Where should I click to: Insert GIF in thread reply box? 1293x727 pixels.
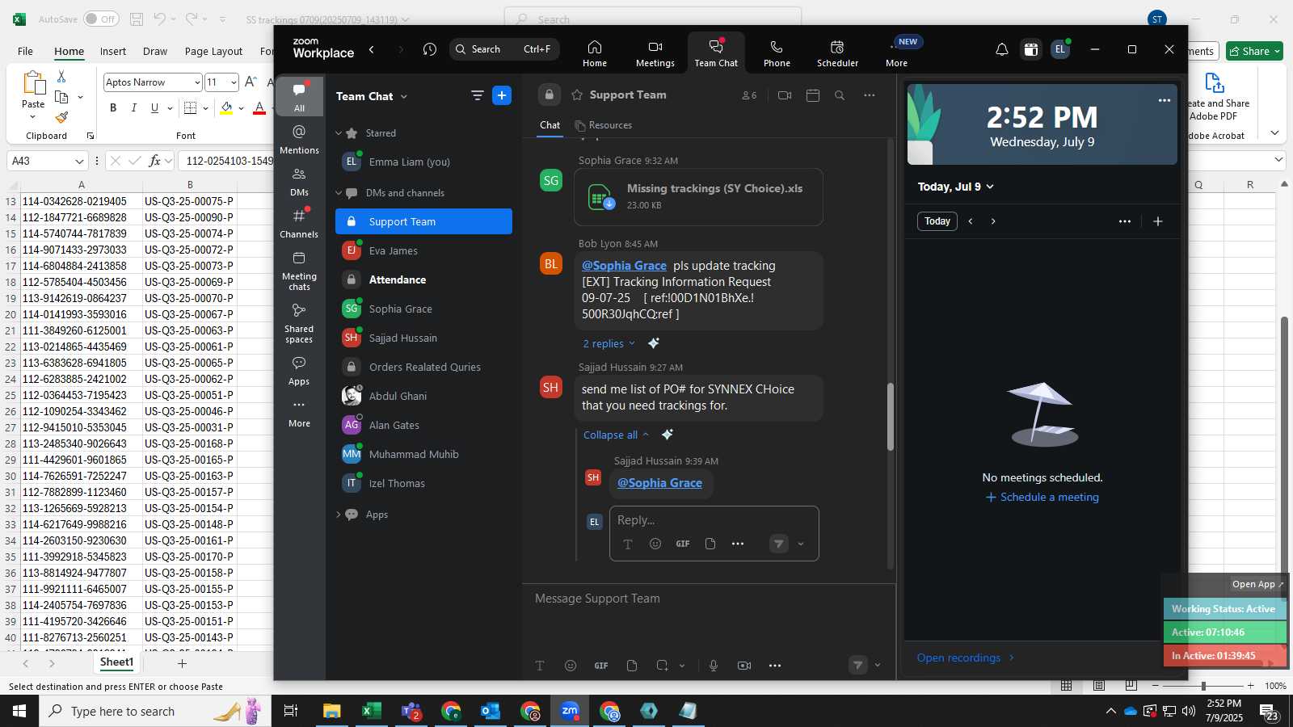[x=683, y=544]
